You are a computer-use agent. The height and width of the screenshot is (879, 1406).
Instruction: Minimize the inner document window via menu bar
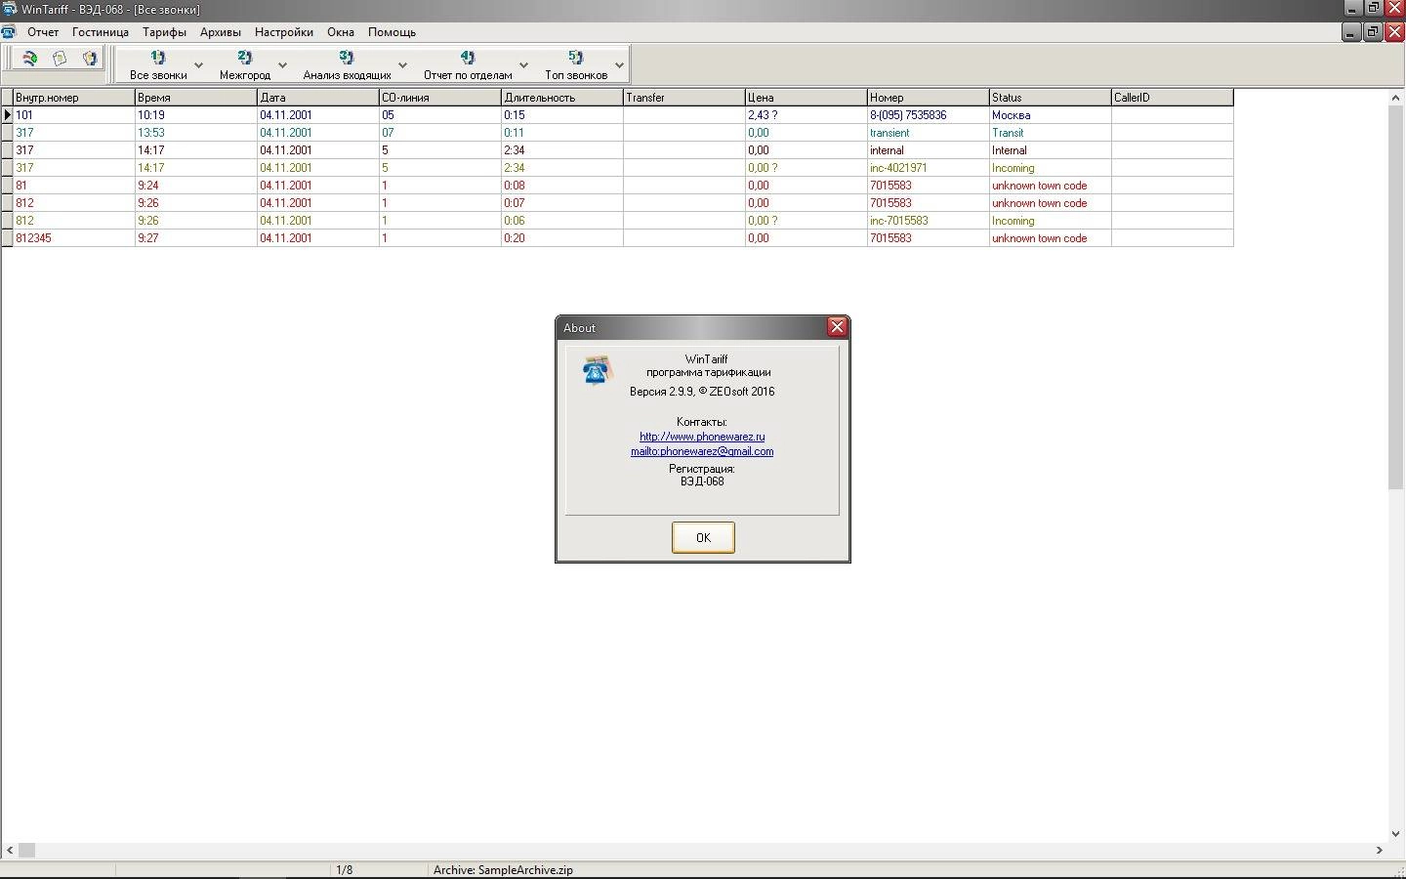1351,32
